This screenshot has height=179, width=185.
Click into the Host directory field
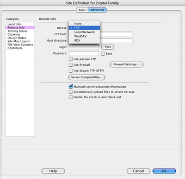116,40
